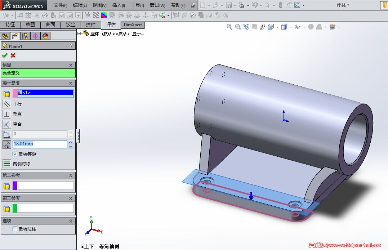This screenshot has width=388, height=250.
Task: Switch to the 草图 tab
Action: 30,25
